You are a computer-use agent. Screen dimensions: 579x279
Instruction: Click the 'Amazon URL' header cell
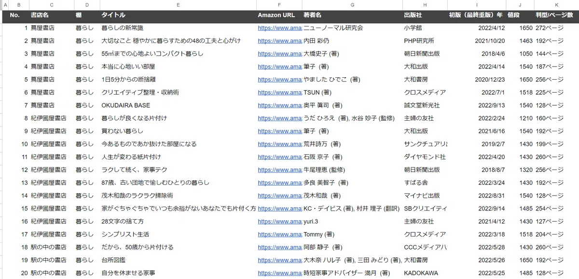coord(279,15)
